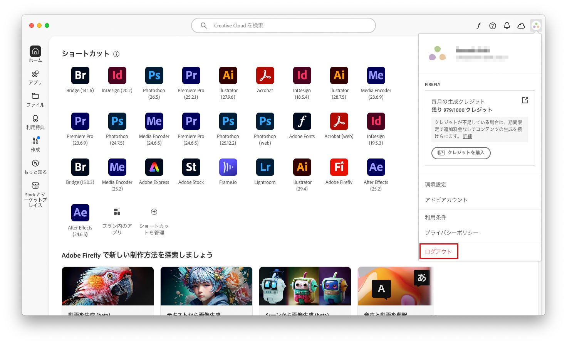Open InDesign (18.5.4) shortcut

click(x=302, y=75)
